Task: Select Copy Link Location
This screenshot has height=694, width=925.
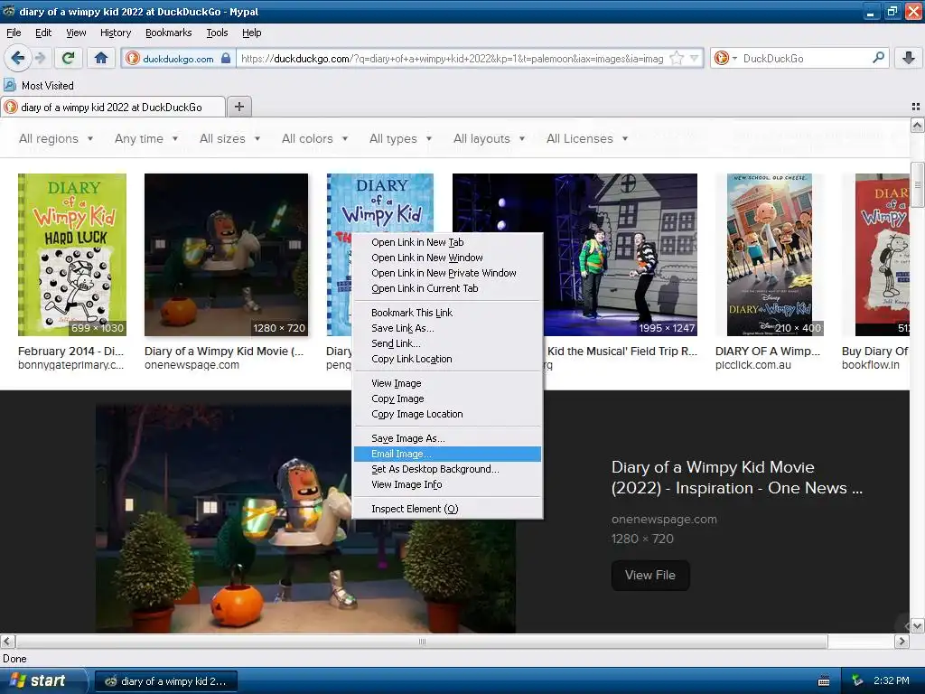Action: (x=447, y=358)
